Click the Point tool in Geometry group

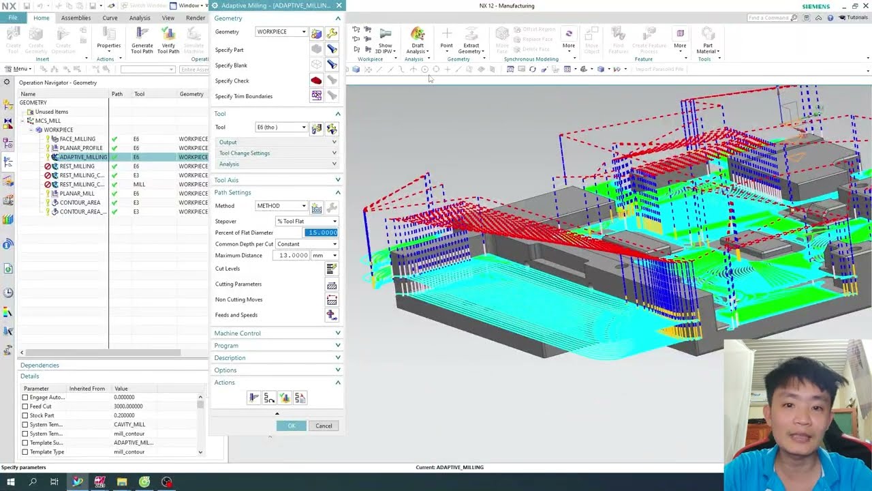point(446,38)
